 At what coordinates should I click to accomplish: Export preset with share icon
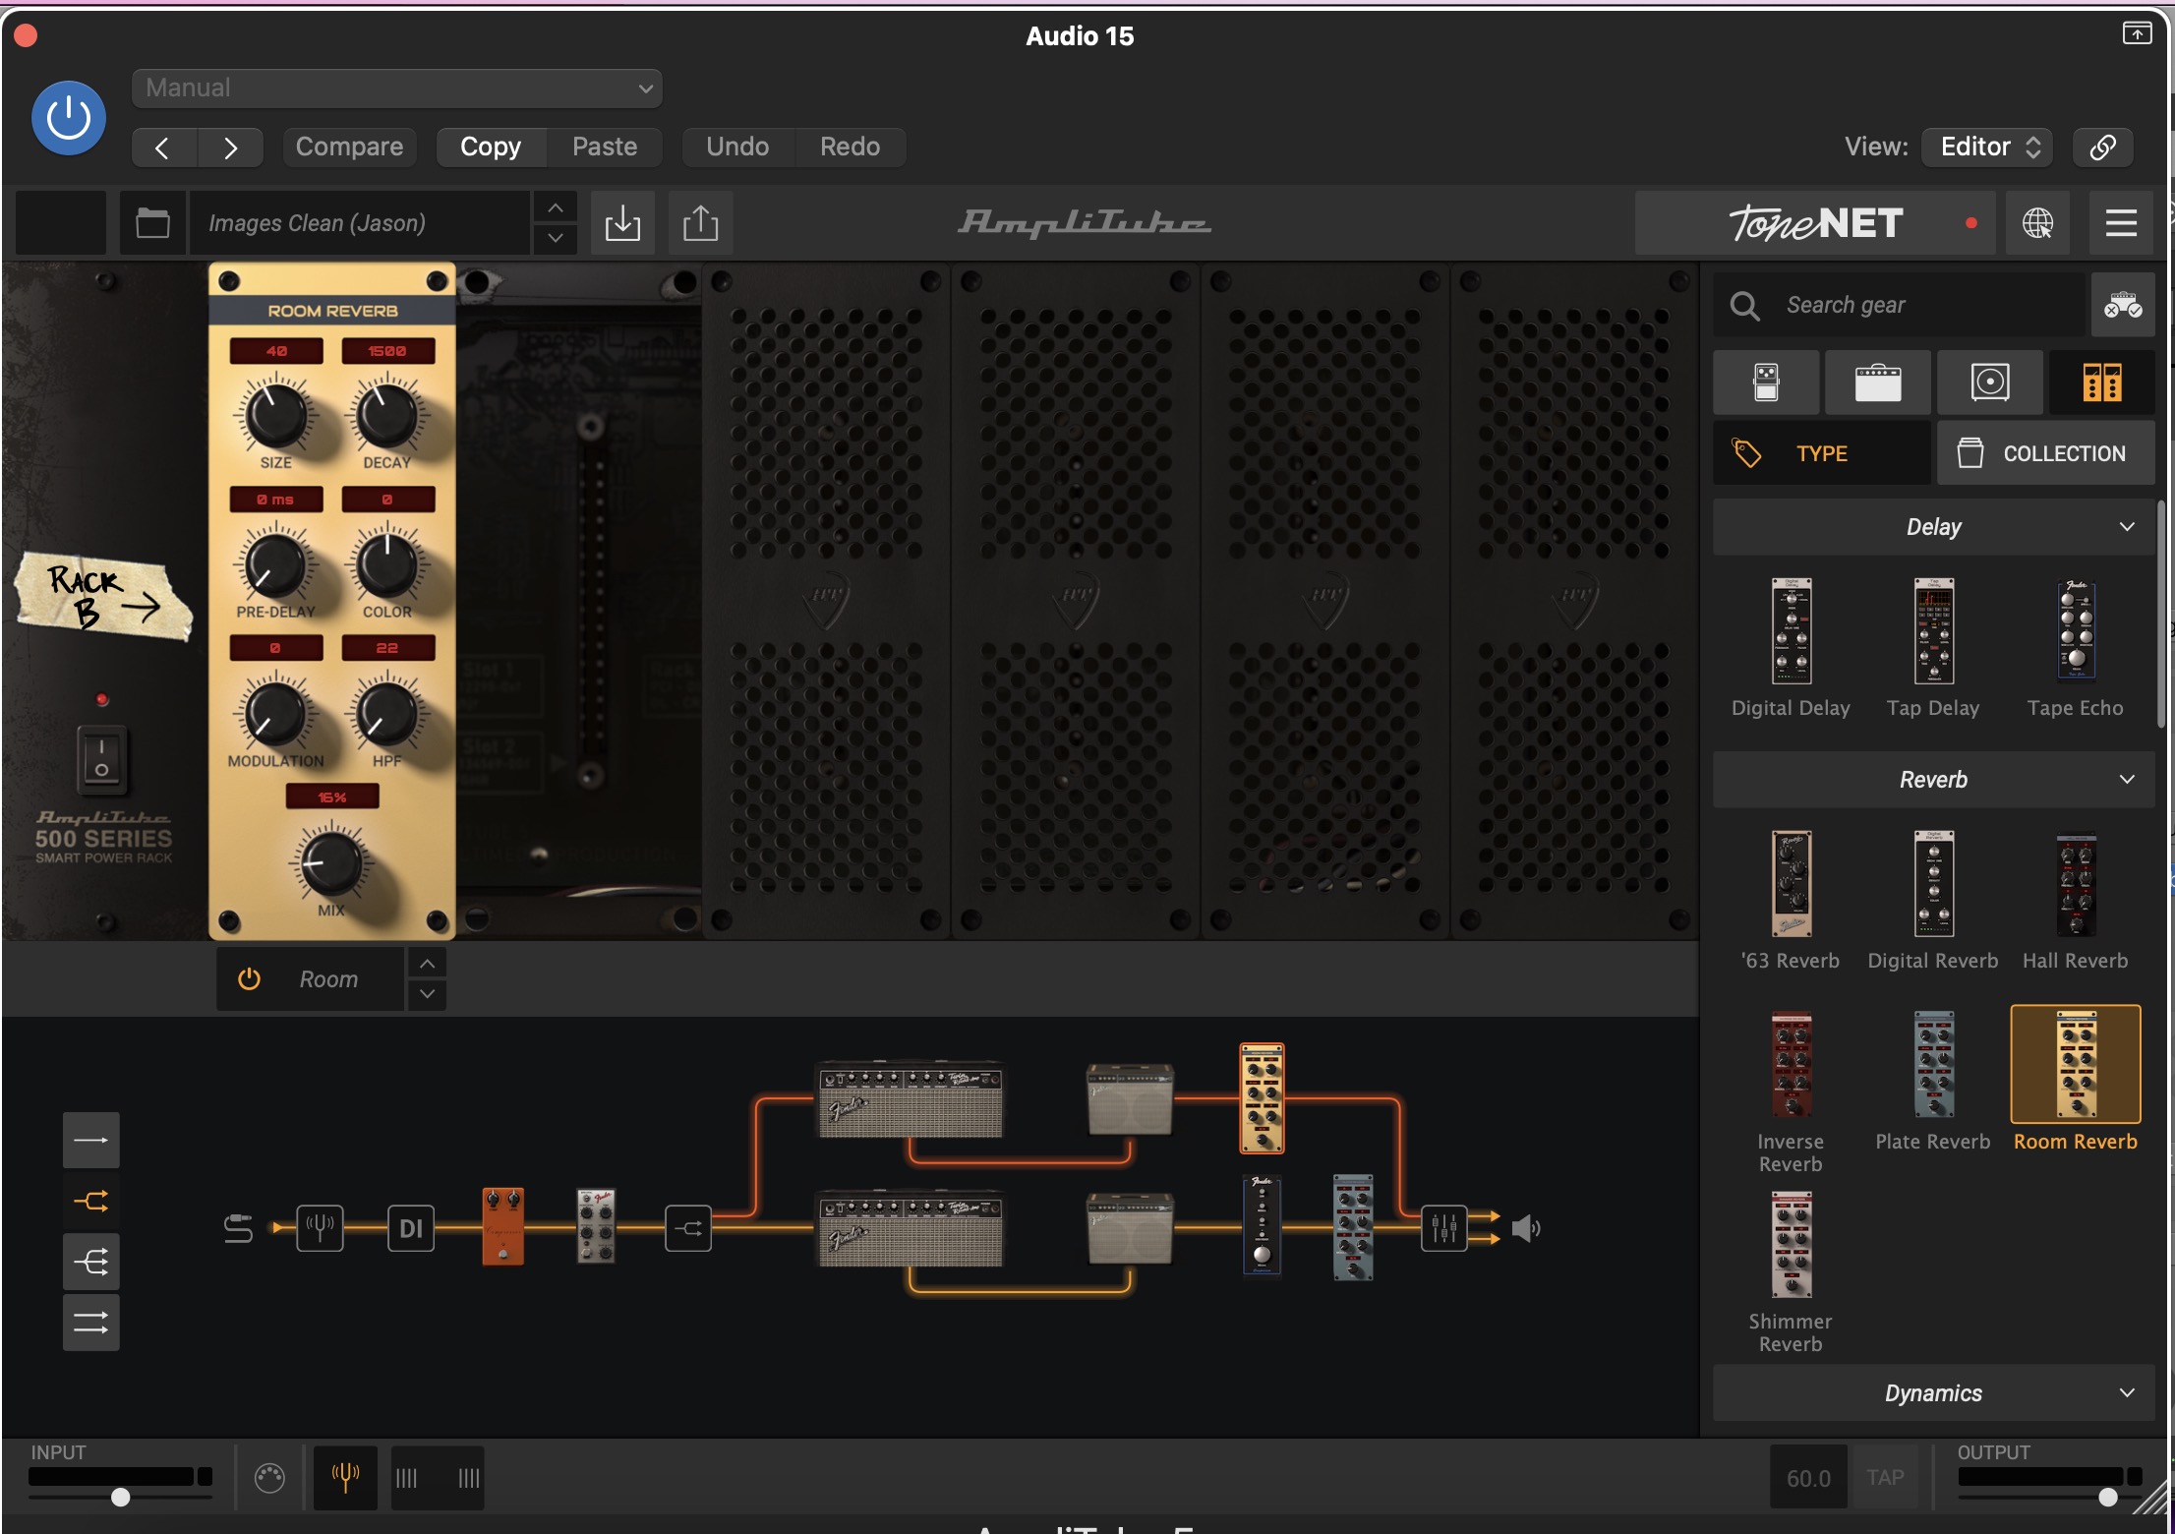[x=700, y=223]
